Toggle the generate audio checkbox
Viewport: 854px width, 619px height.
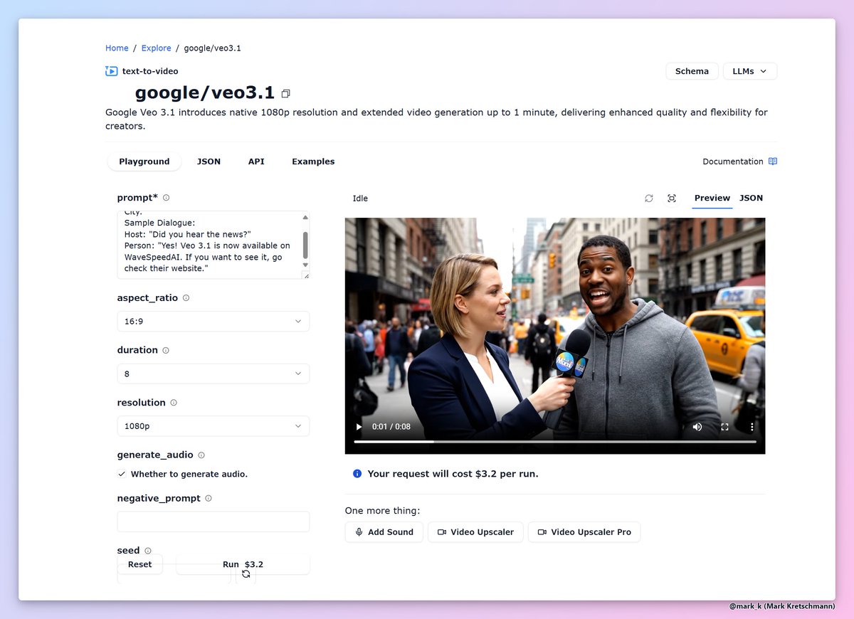coord(122,474)
